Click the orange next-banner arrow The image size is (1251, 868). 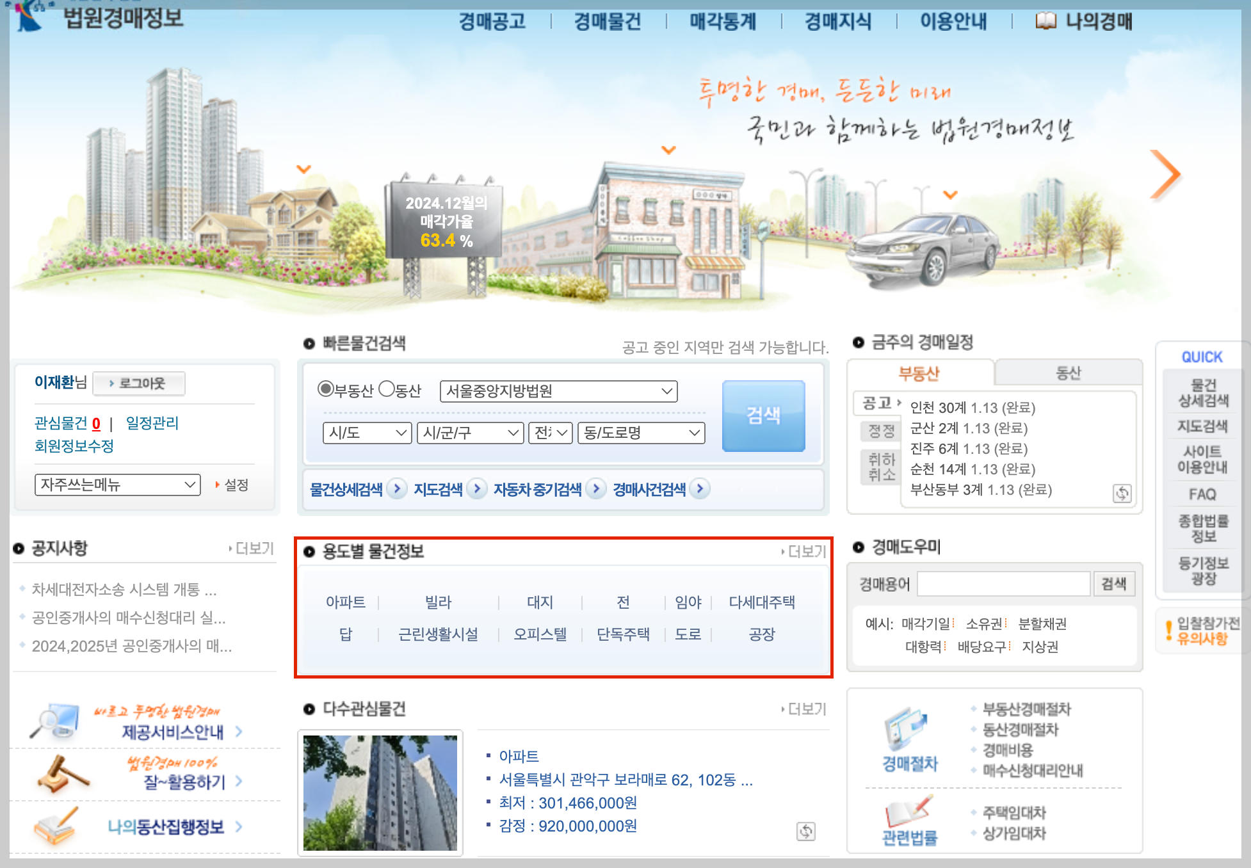(1165, 175)
